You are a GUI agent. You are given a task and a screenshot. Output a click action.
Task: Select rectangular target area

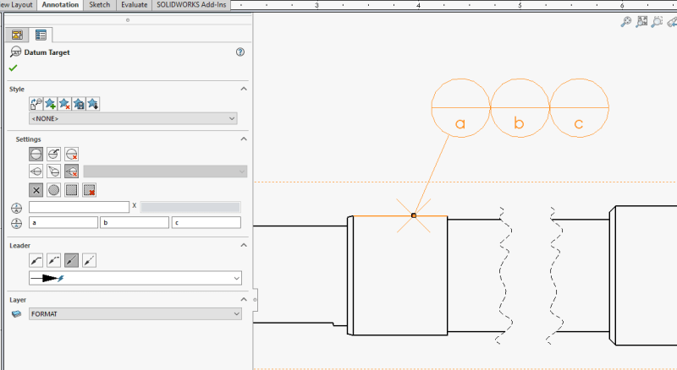[x=71, y=190]
